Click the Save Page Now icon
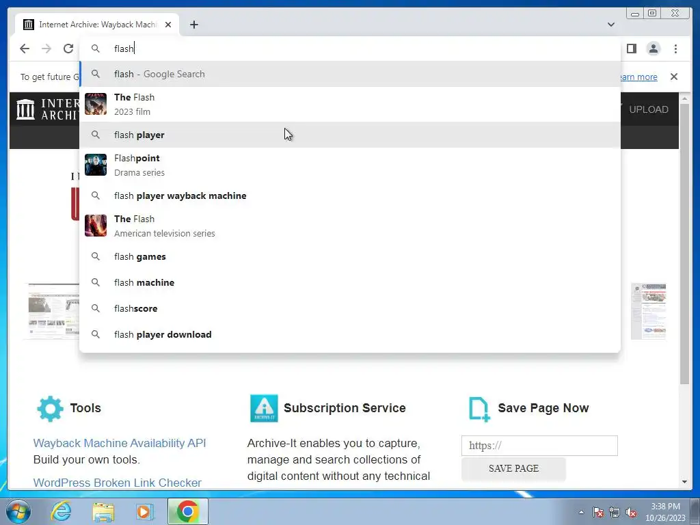Image resolution: width=700 pixels, height=525 pixels. [479, 409]
